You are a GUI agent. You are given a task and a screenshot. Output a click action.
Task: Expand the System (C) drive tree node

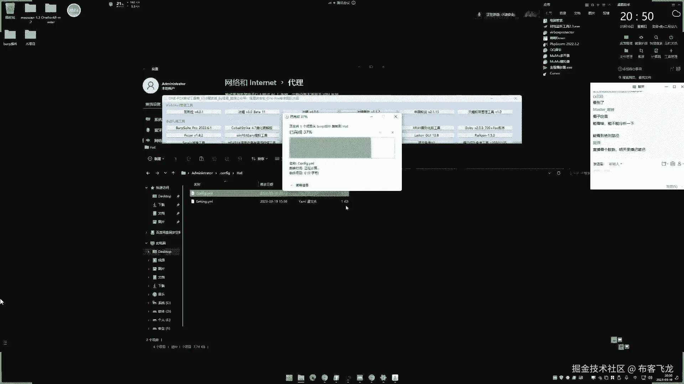tap(149, 303)
